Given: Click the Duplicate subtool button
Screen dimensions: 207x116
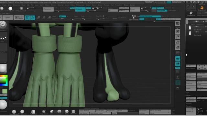Looking at the screenshot, I should (191, 83).
